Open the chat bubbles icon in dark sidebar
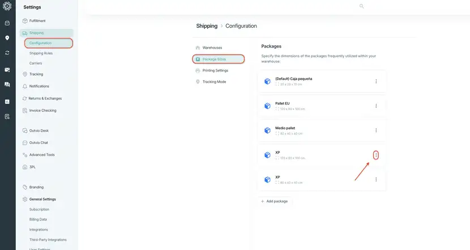This screenshot has height=250, width=470. [7, 84]
